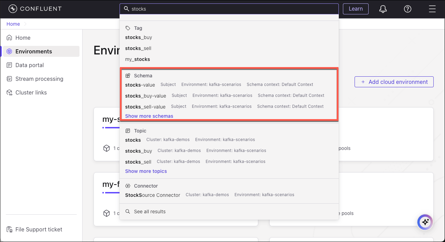Screen dimensions: 445x242
Task: Click the Home icon in the sidebar
Action: (x=9, y=37)
